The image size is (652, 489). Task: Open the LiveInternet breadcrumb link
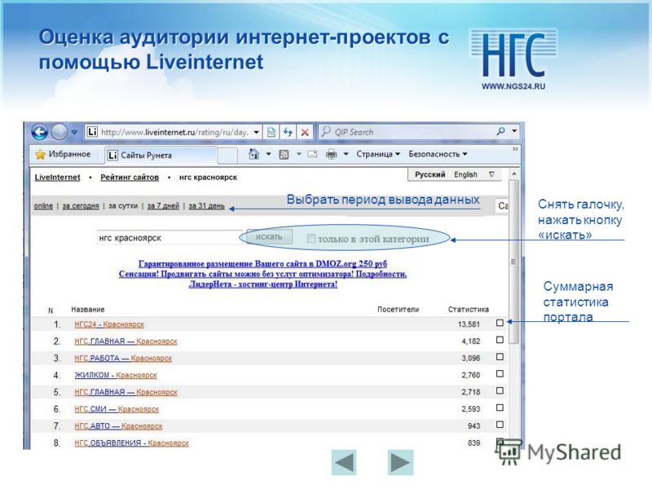pos(57,177)
